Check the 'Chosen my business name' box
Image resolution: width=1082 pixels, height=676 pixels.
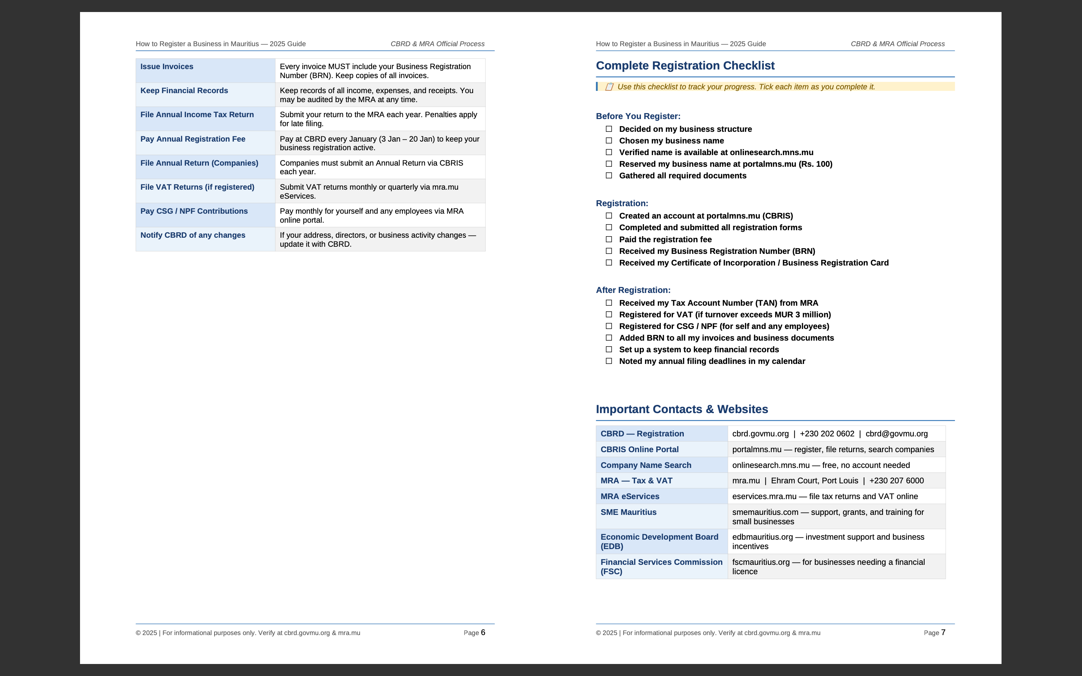609,141
